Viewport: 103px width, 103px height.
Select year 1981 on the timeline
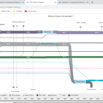[25, 99]
